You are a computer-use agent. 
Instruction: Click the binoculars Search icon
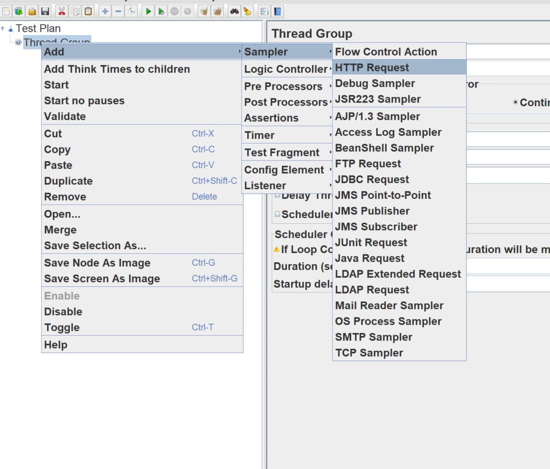coord(234,11)
